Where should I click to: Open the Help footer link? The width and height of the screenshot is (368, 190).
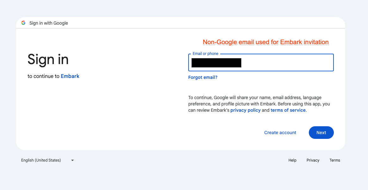(x=292, y=160)
